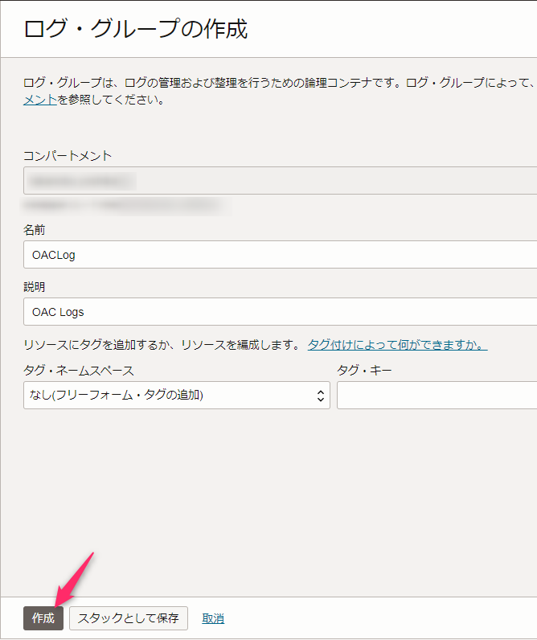Click the up-down arrows in namespace dropdown
This screenshot has height=640, width=537.
pyautogui.click(x=321, y=395)
